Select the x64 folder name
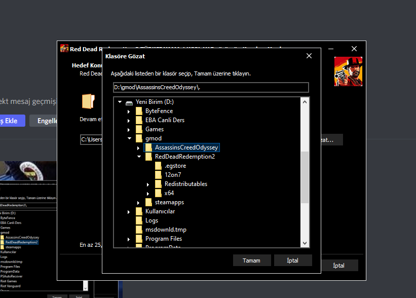 [x=169, y=193]
